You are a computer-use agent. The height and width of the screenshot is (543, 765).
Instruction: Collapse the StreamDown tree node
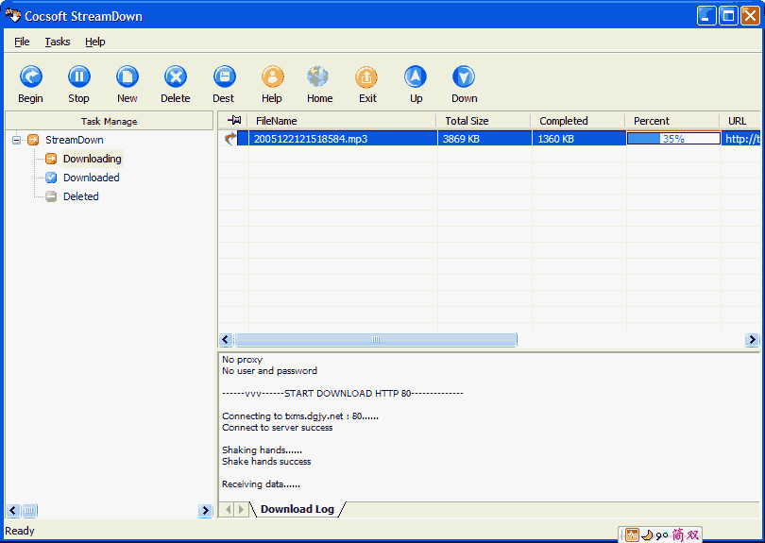click(16, 140)
